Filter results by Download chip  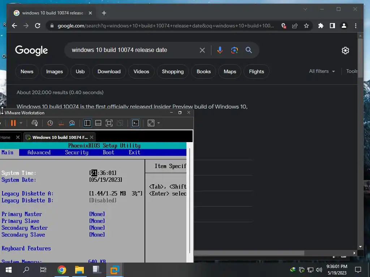109,71
